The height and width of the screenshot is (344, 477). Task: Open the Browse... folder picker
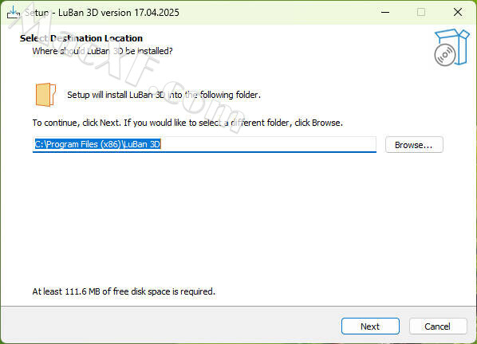414,145
